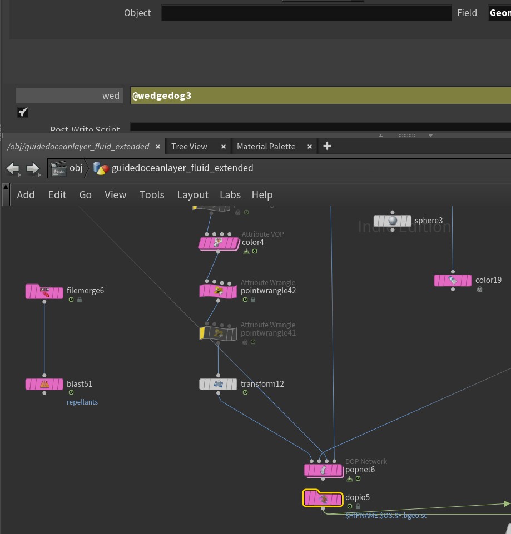Viewport: 511px width, 534px height.
Task: Open the Layout menu
Action: coord(192,195)
